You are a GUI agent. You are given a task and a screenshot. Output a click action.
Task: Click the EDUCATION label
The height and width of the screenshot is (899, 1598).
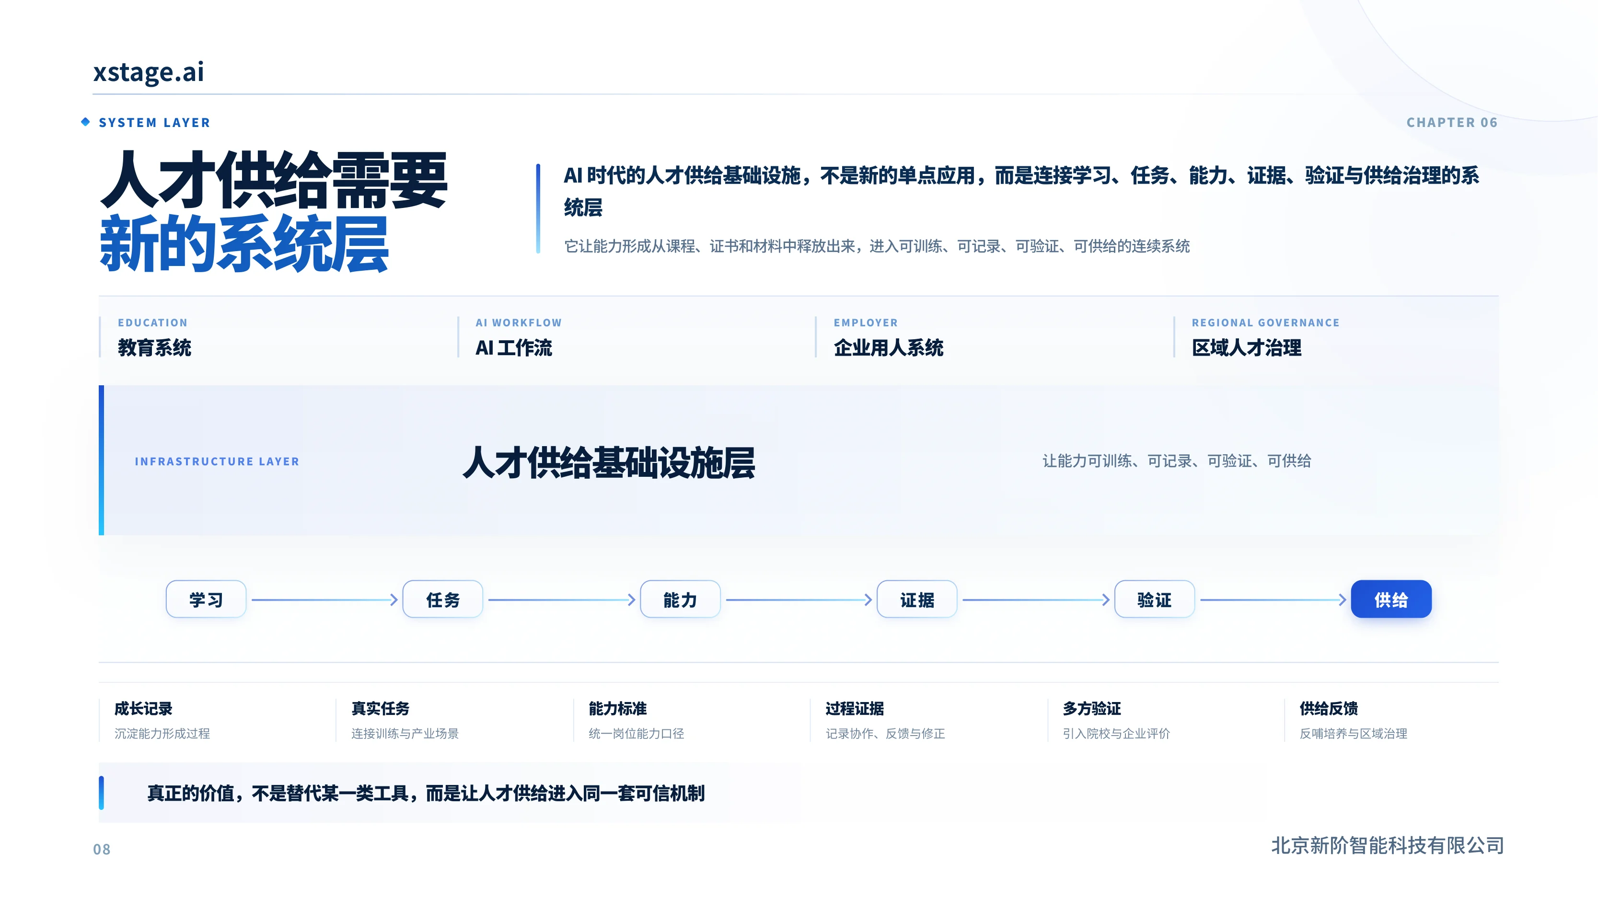152,323
